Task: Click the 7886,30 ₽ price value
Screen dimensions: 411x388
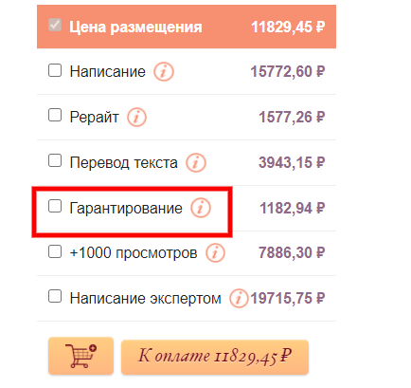Action: 292,253
